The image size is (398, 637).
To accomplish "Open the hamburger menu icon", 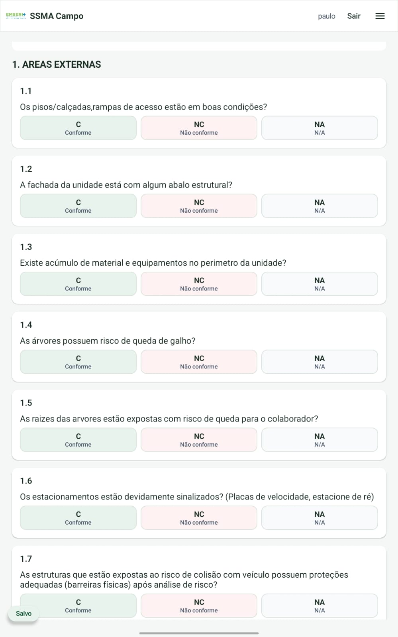I will (x=380, y=16).
